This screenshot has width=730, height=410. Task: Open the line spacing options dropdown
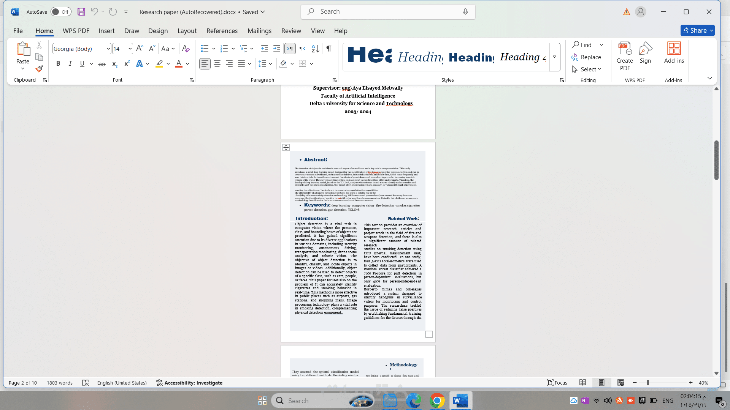click(x=270, y=64)
